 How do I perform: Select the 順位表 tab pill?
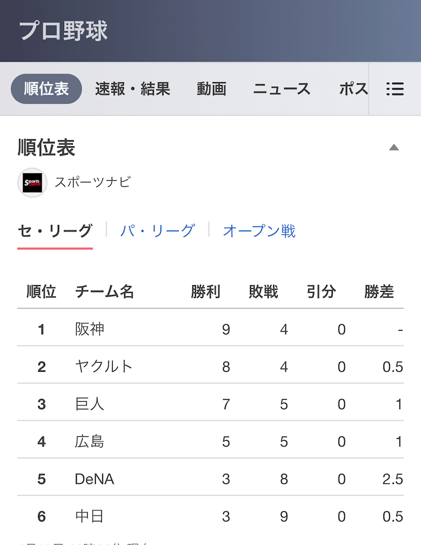pos(46,89)
